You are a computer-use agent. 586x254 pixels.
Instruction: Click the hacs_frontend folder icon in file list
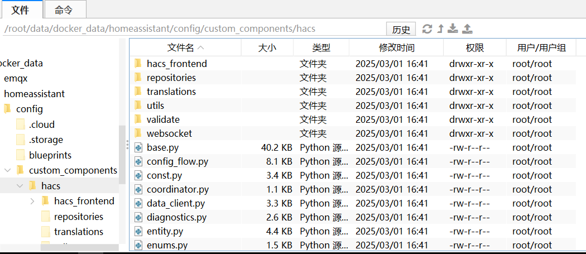138,64
